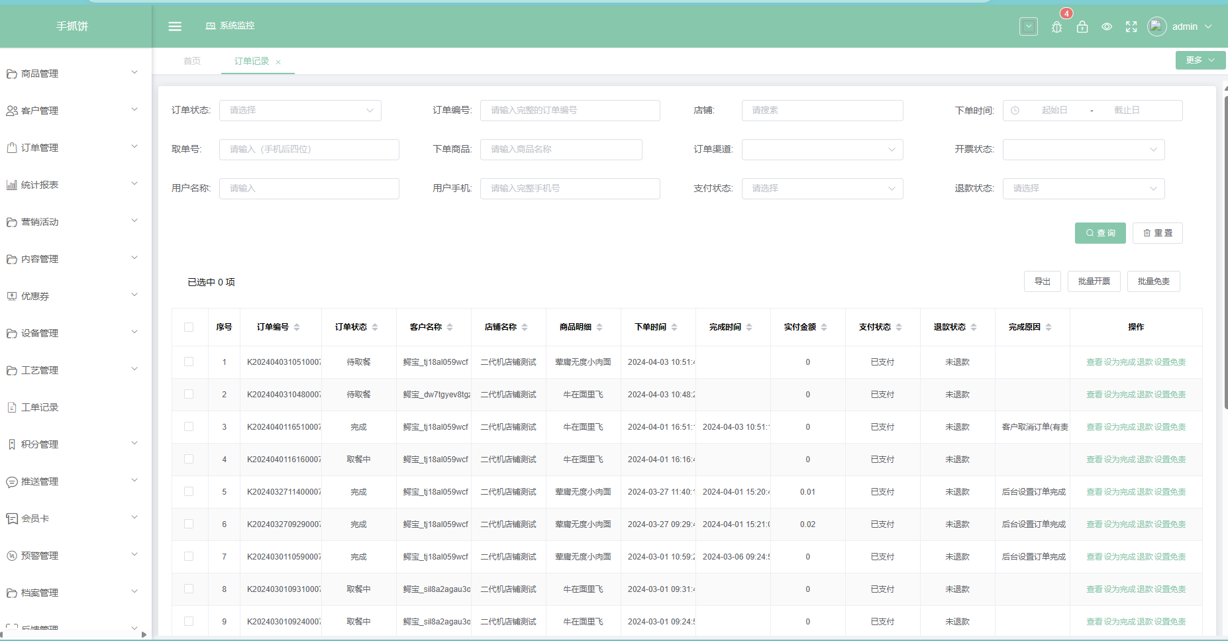
Task: Switch to the 首页 tab
Action: (192, 61)
